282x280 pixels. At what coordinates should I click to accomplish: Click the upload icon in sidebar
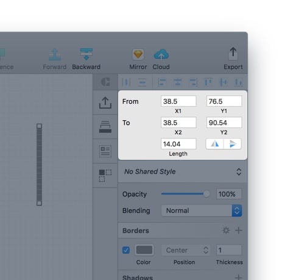(x=105, y=102)
